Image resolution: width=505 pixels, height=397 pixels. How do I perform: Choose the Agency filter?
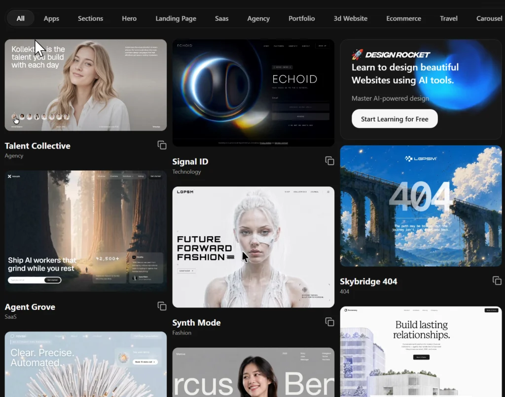click(258, 18)
